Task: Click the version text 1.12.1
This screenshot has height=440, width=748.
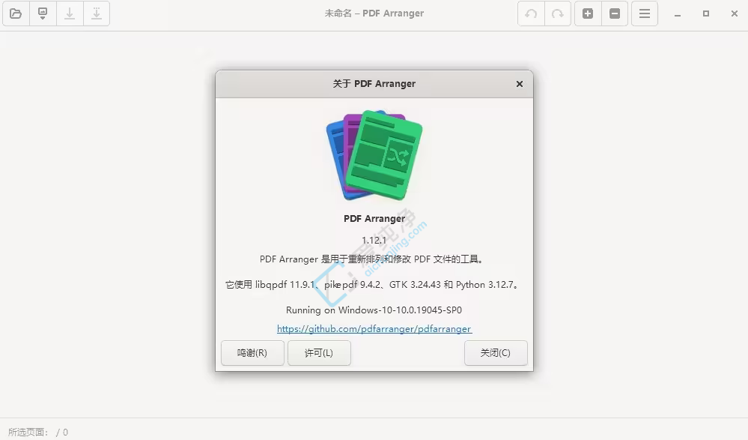Action: pyautogui.click(x=374, y=241)
